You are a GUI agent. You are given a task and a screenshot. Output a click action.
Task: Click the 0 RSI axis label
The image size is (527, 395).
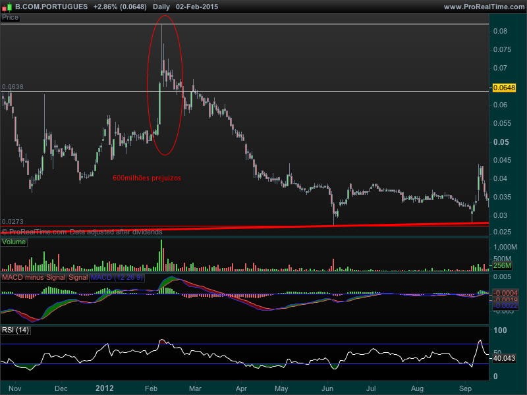[x=495, y=377]
